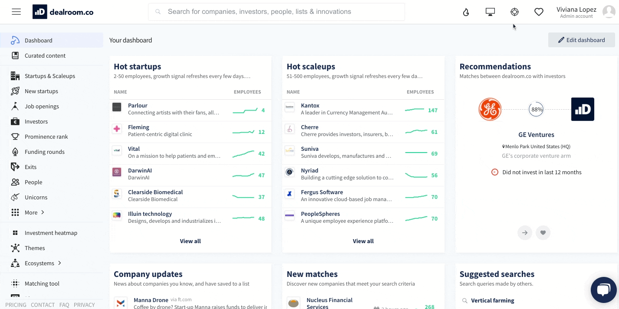Click the New startups rocket icon
This screenshot has width=619, height=309.
pos(15,91)
